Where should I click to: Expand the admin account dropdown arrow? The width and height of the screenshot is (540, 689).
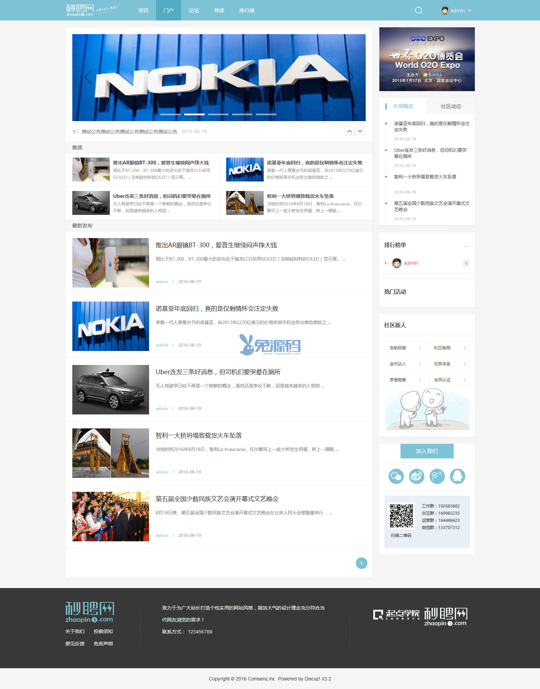coord(469,11)
